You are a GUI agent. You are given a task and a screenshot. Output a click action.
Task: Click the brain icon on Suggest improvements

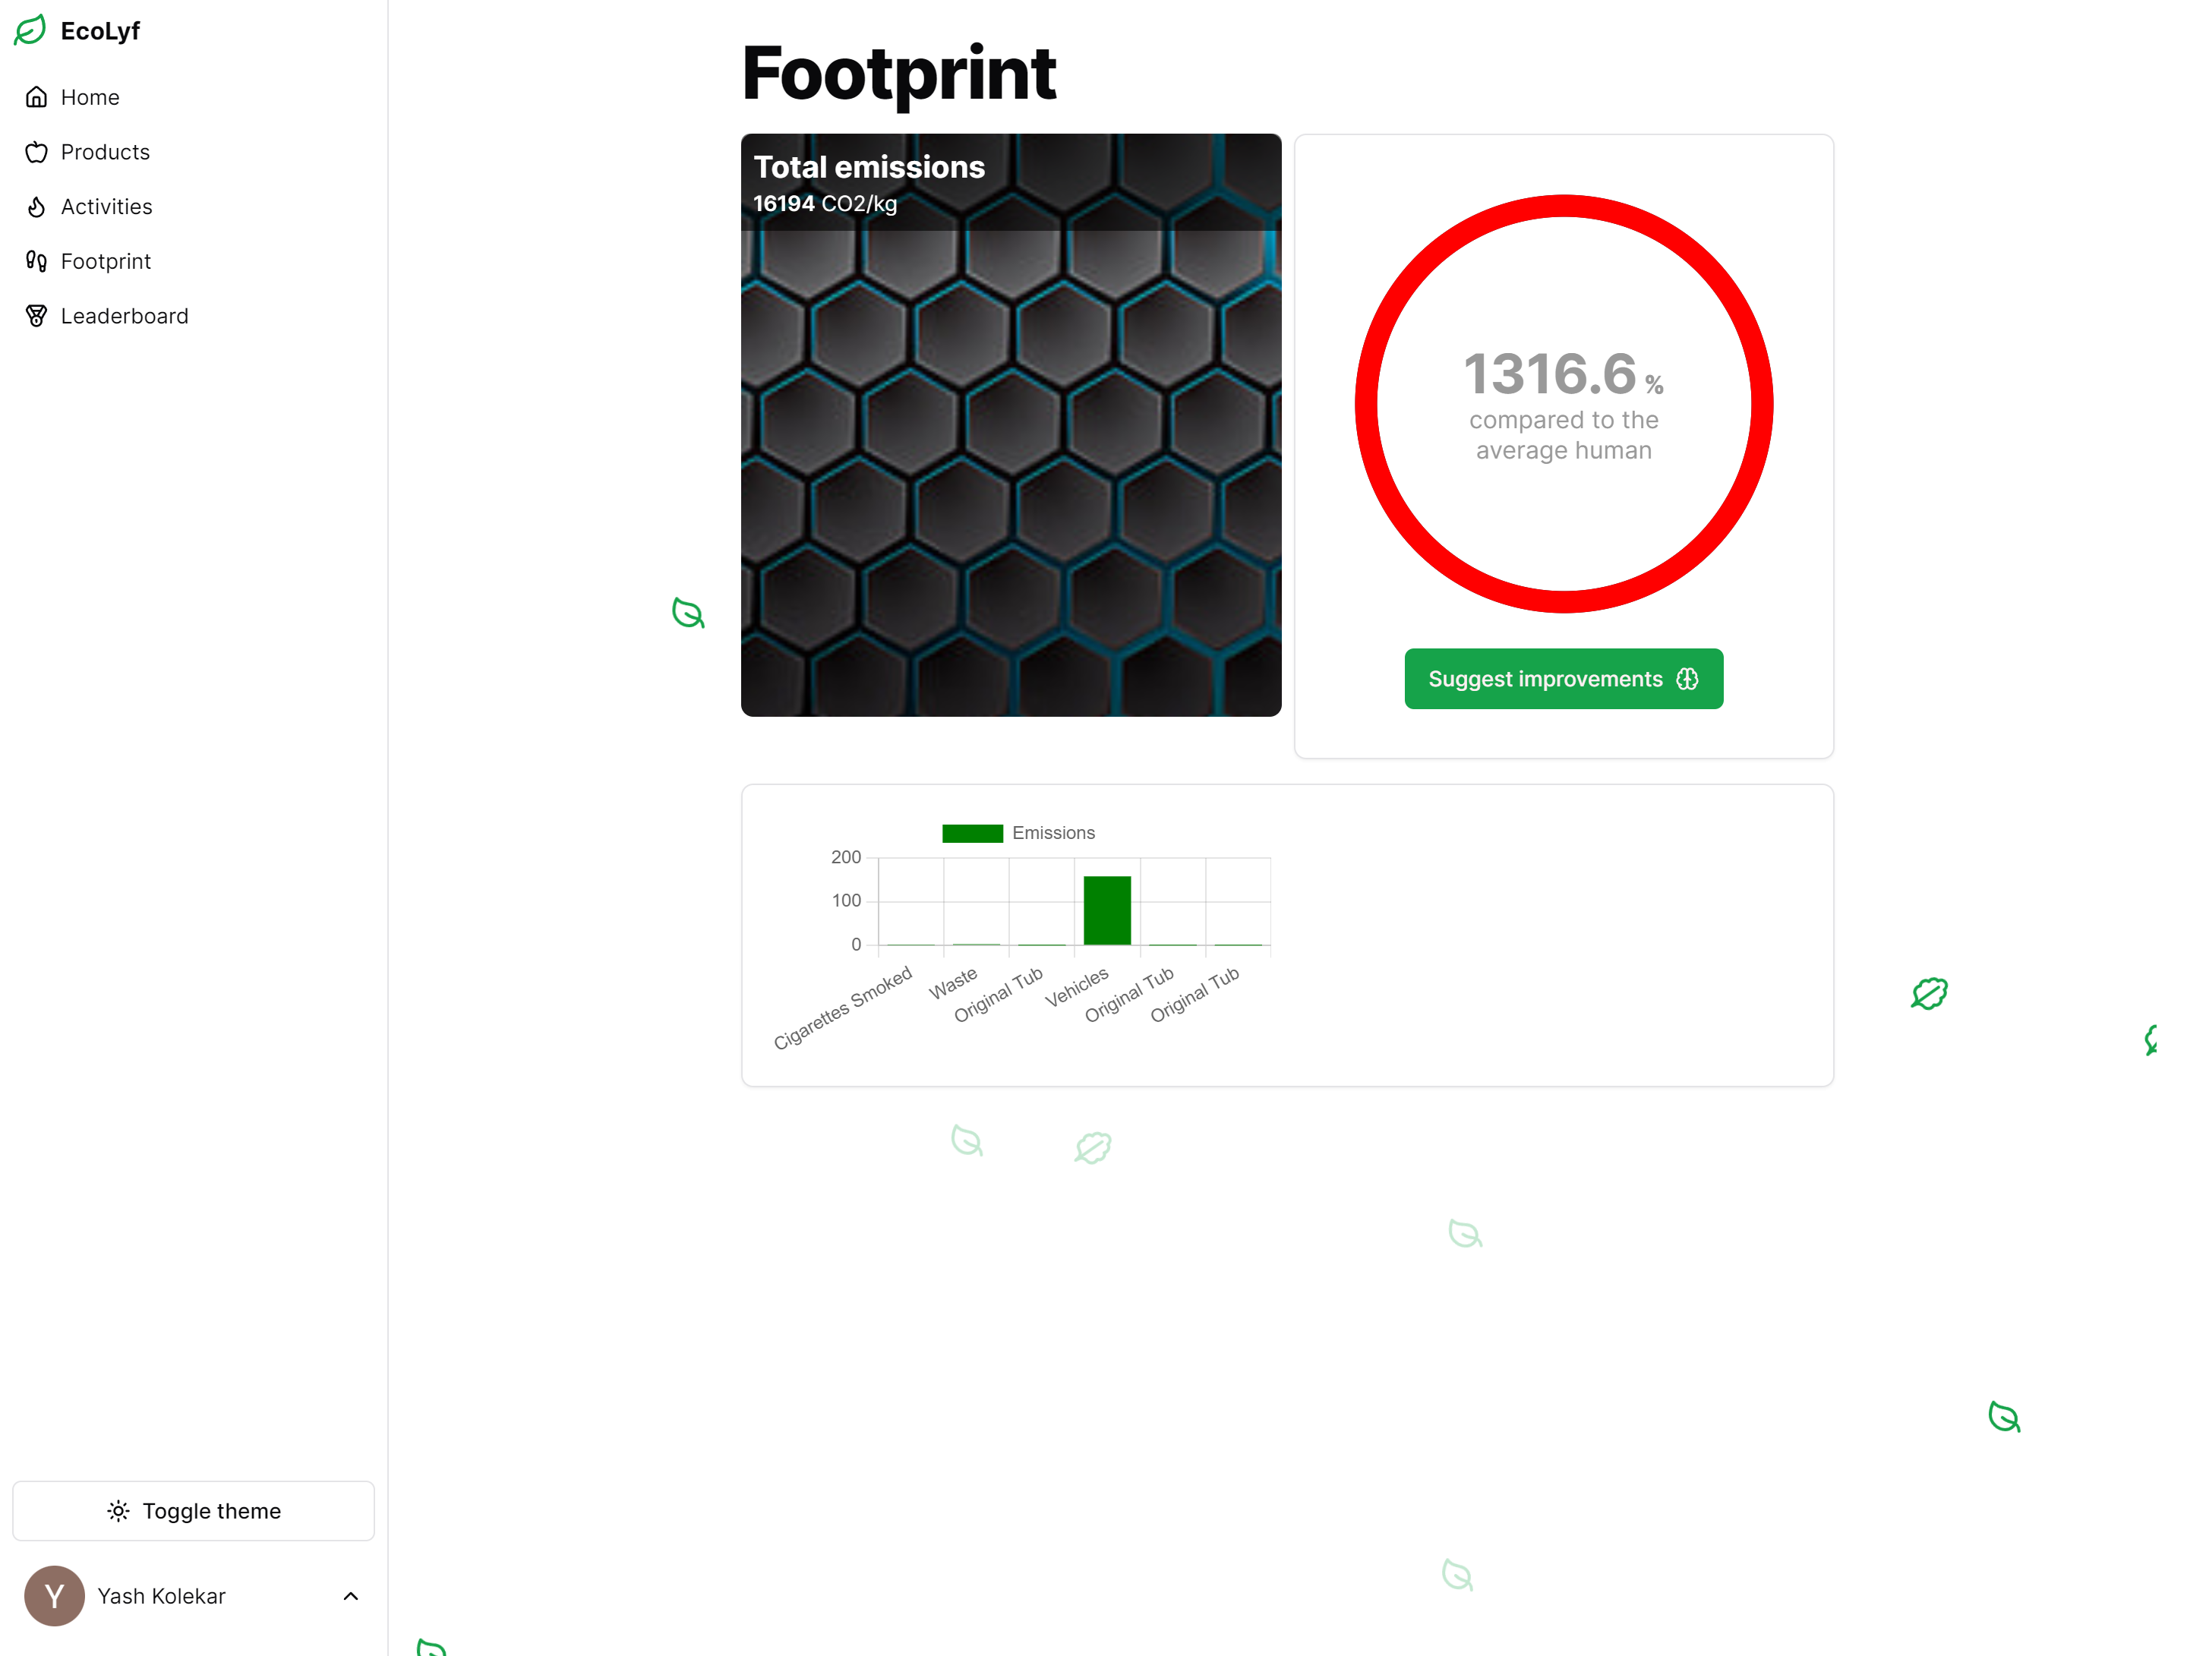tap(1687, 678)
